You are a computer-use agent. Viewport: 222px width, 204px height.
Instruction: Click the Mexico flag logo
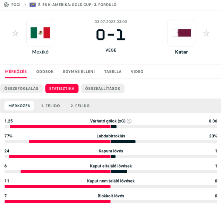point(40,33)
